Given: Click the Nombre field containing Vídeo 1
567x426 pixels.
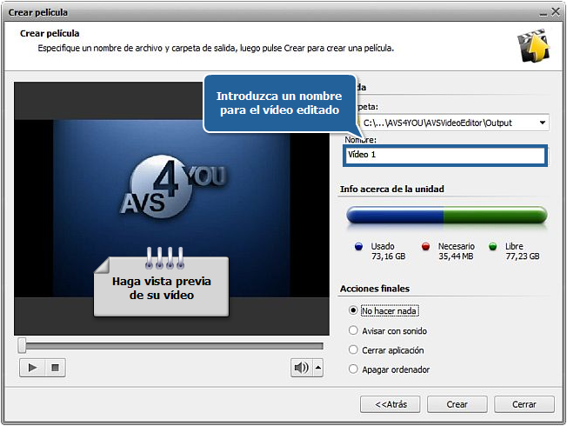Looking at the screenshot, I should coord(444,156).
